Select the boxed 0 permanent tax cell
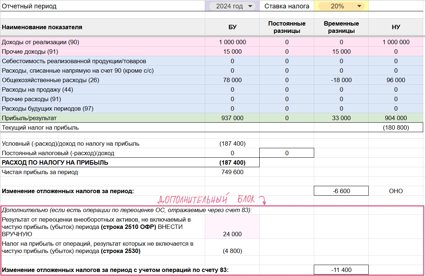 click(x=287, y=153)
